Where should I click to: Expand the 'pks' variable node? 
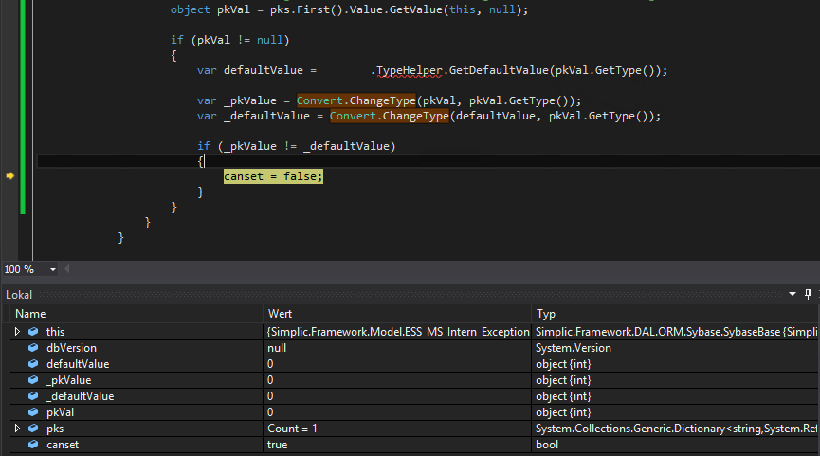pyautogui.click(x=17, y=429)
